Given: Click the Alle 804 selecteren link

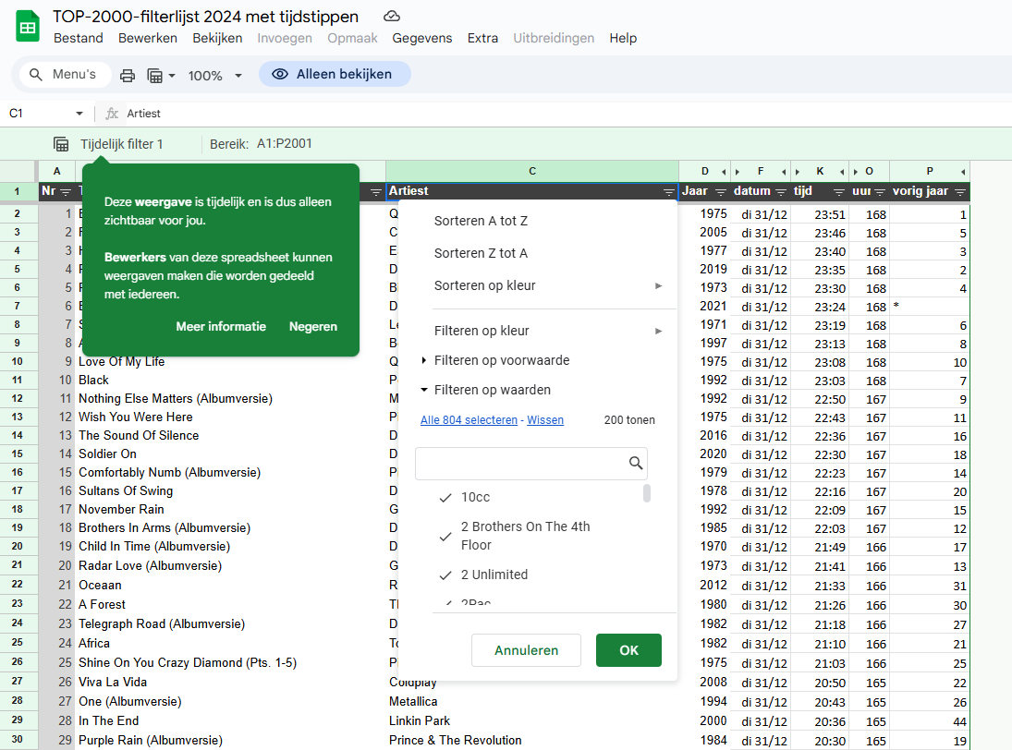Looking at the screenshot, I should pyautogui.click(x=469, y=420).
